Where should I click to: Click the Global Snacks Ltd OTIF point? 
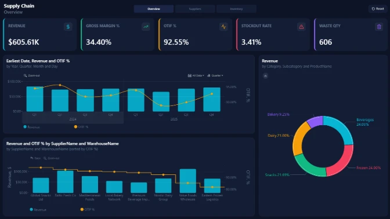tap(41, 167)
